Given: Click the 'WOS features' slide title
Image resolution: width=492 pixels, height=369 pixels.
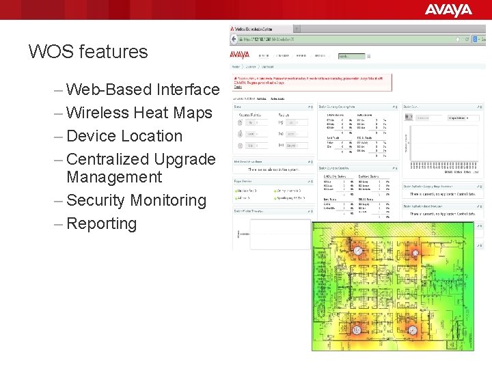Looking at the screenshot, I should click(88, 51).
